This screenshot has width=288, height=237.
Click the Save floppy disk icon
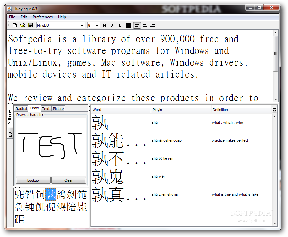(30, 26)
